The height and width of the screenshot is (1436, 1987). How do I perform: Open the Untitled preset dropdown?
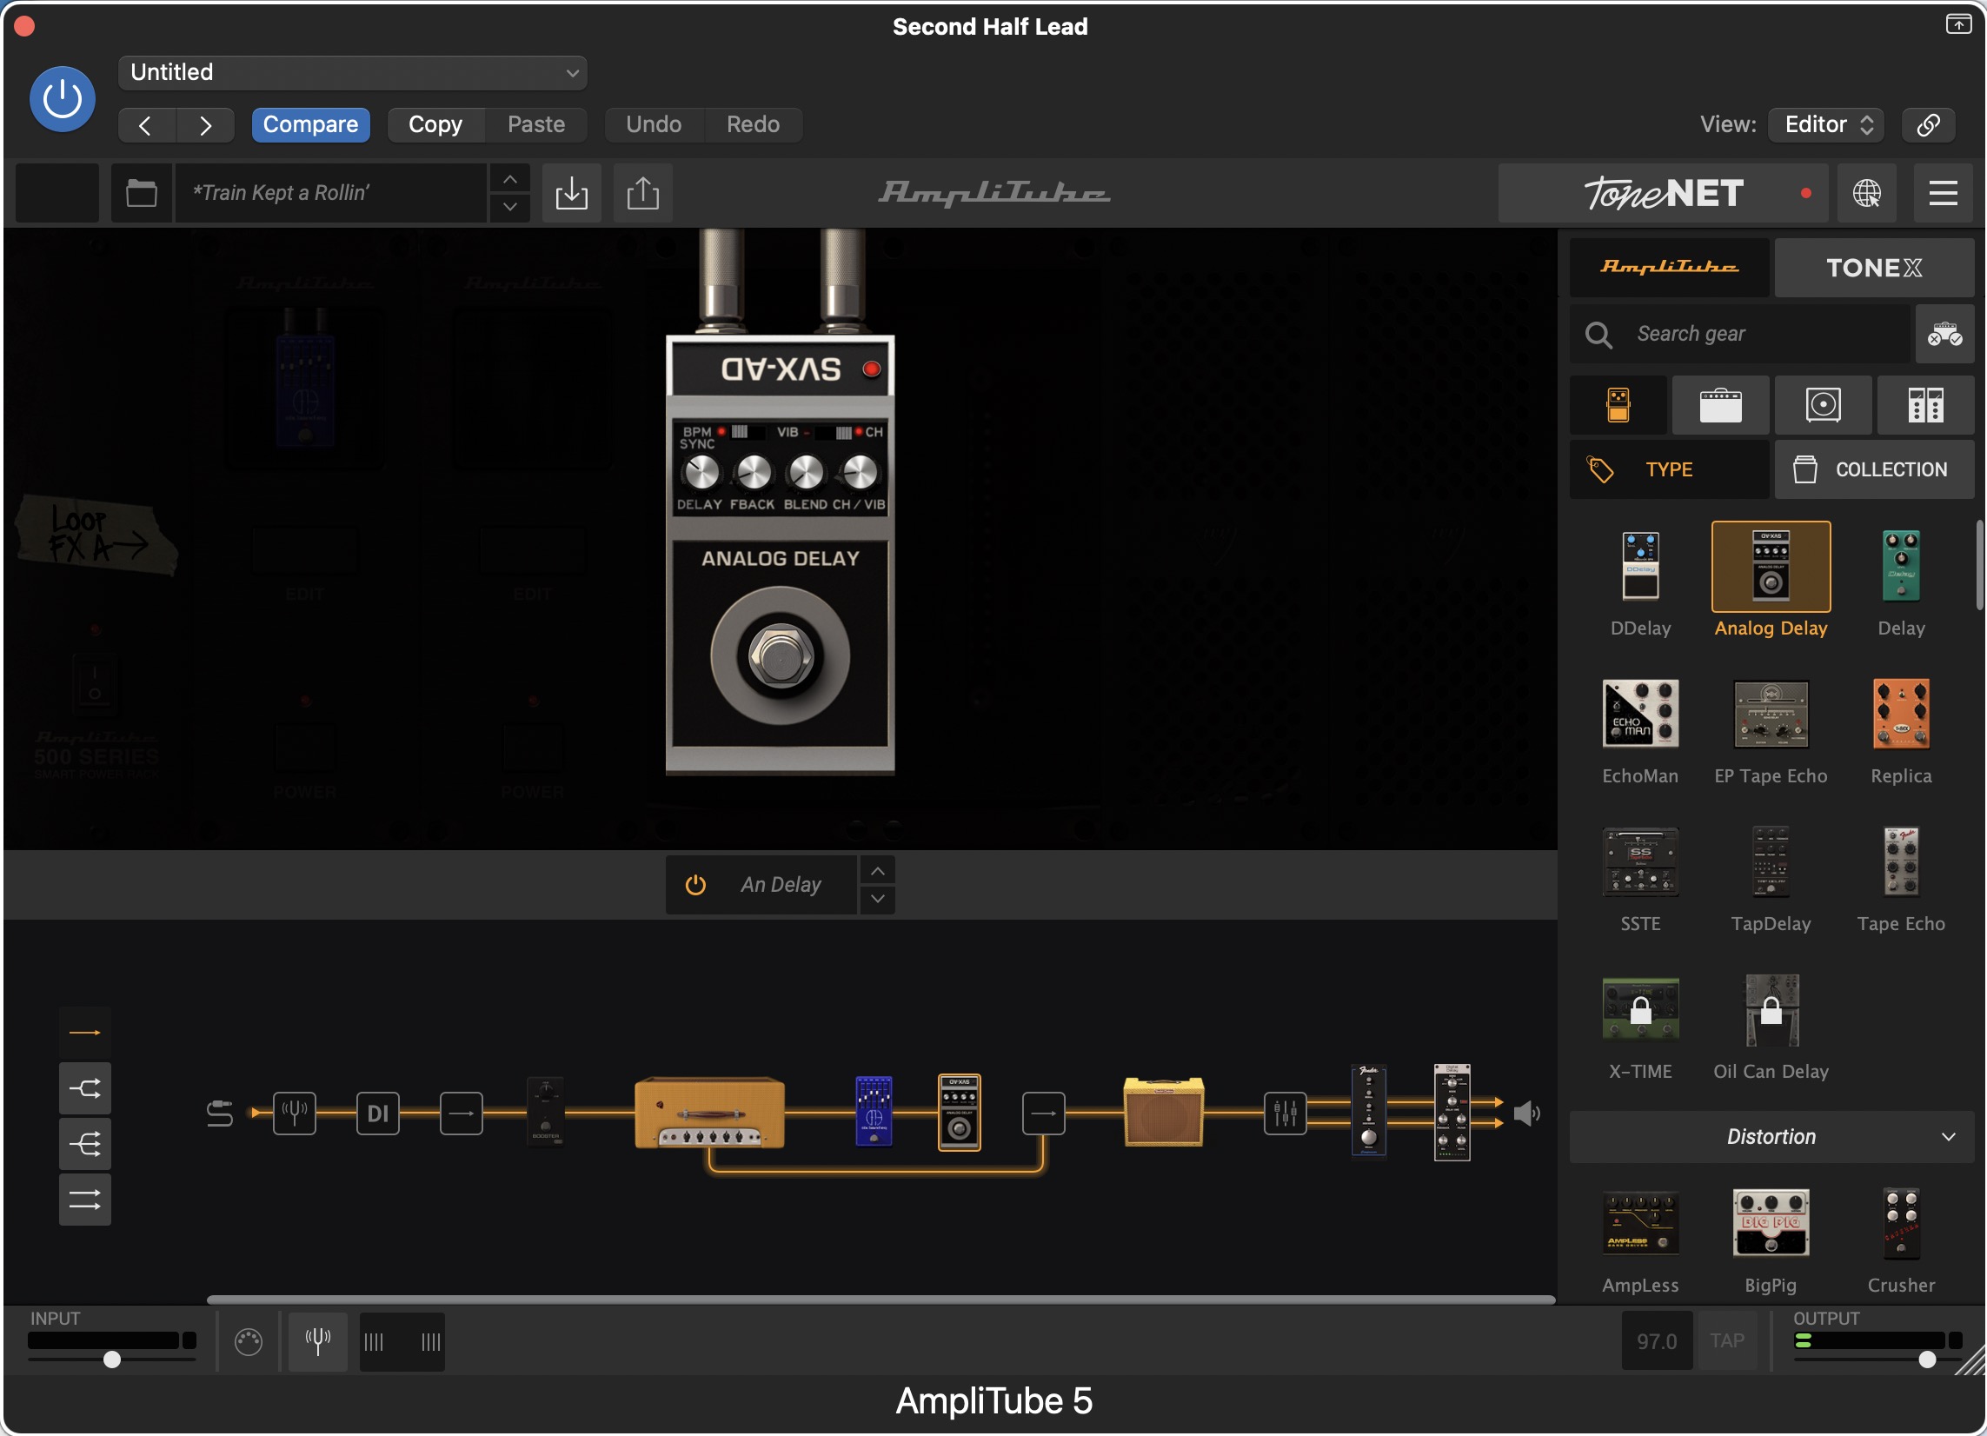(352, 73)
